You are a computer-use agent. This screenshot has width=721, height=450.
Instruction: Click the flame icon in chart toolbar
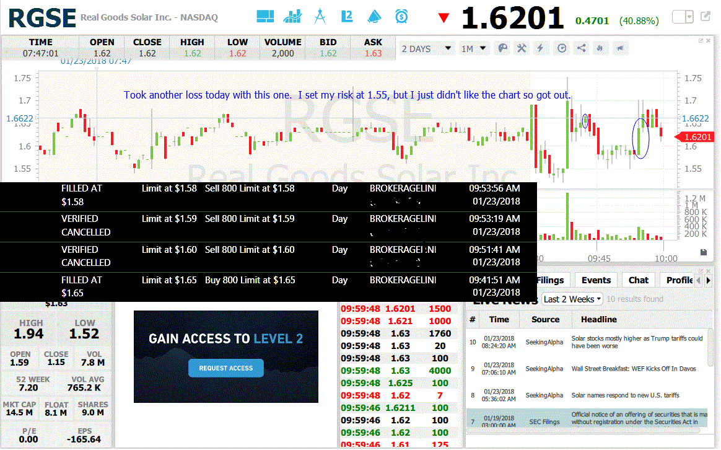(600, 48)
